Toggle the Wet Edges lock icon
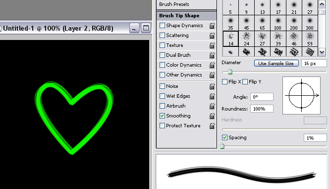 (x=212, y=96)
